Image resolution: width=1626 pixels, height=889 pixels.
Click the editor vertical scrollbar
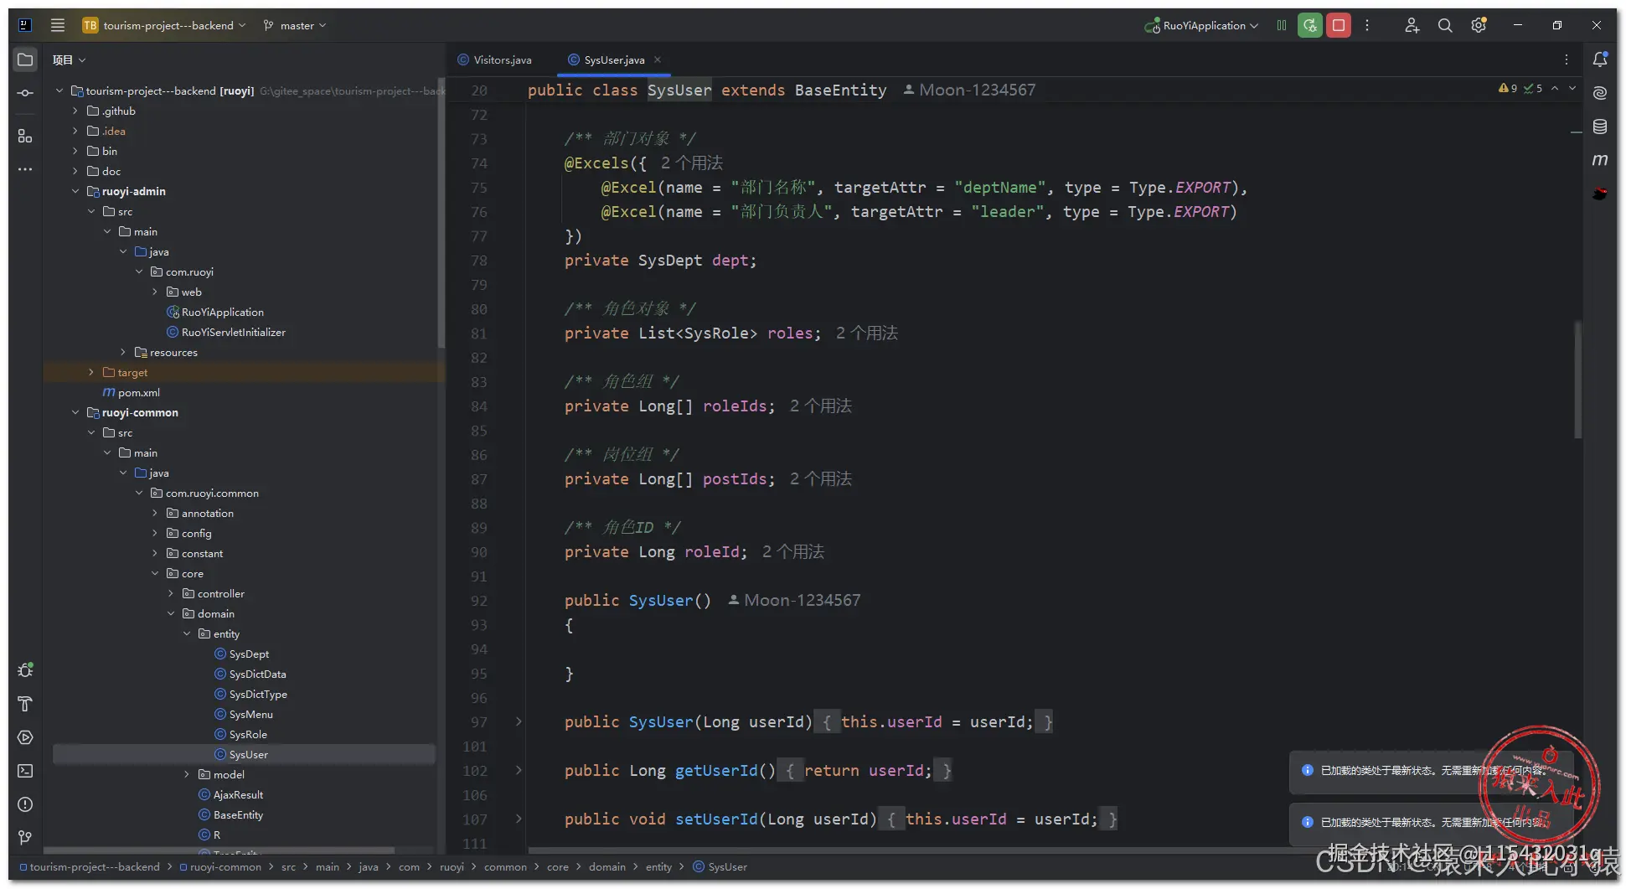[x=1577, y=380]
